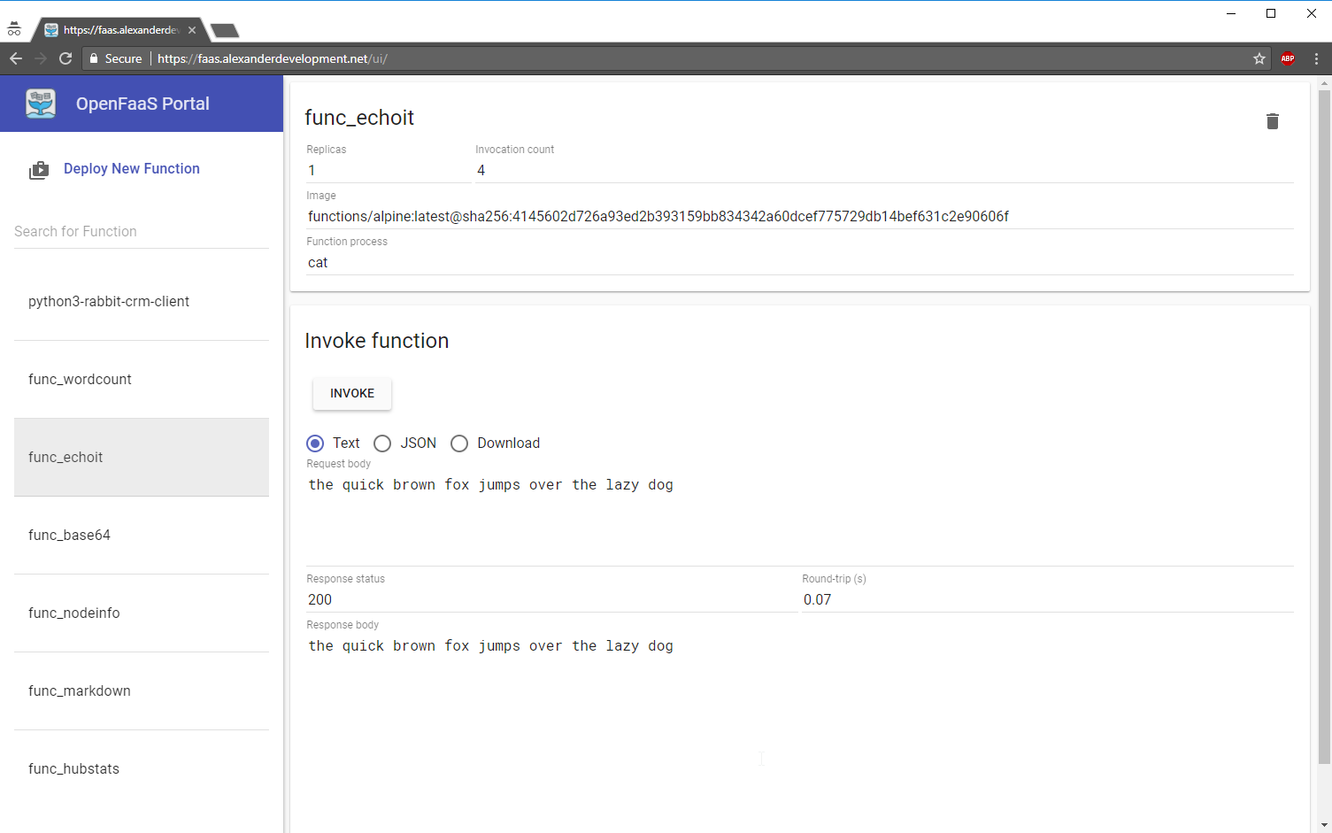Screen dimensions: 1332x833
Task: Click into the Search for Function field
Action: (142, 232)
